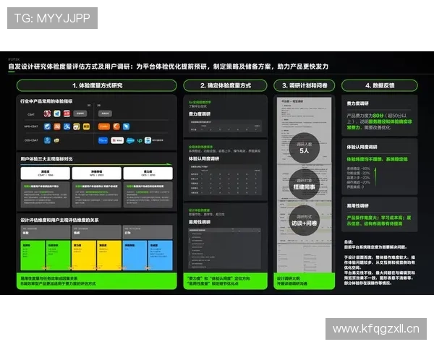This screenshot has width=434, height=347.
Task: Click the white 费力度 CES card
Action: pos(148,173)
